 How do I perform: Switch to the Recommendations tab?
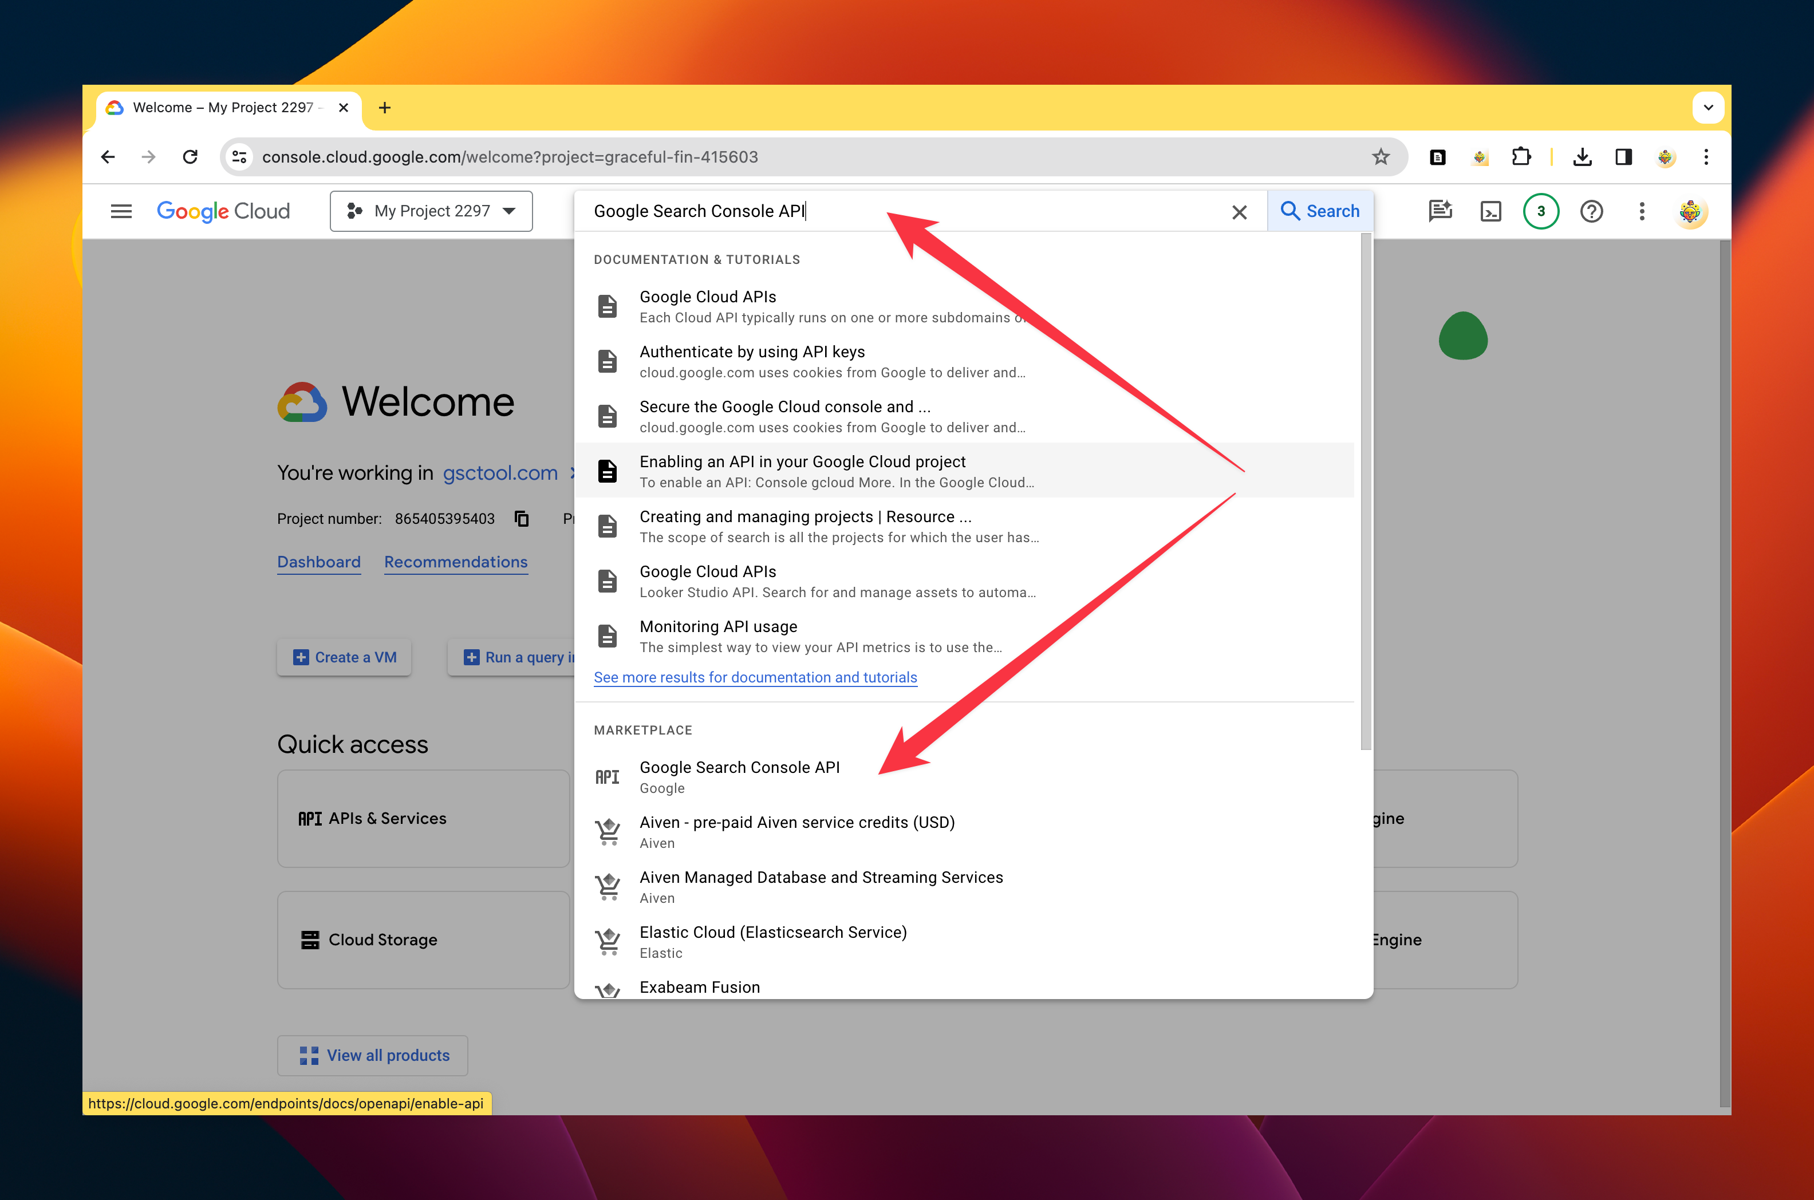[455, 562]
